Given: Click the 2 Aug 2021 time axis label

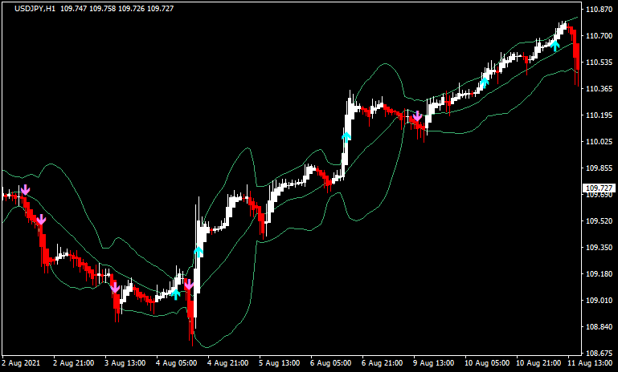Looking at the screenshot, I should point(20,364).
